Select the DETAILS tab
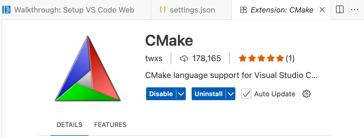The width and height of the screenshot is (364, 138). coord(69,125)
